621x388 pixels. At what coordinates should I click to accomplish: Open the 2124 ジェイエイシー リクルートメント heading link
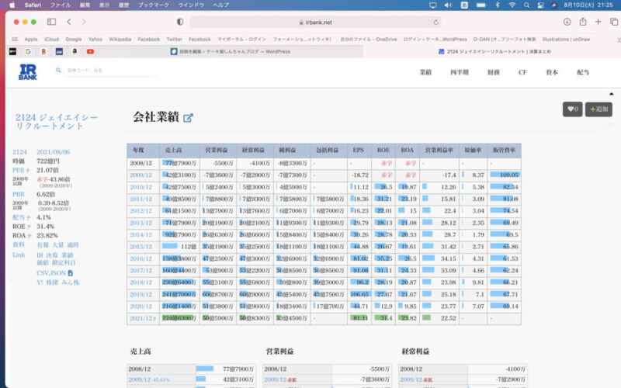tap(56, 122)
